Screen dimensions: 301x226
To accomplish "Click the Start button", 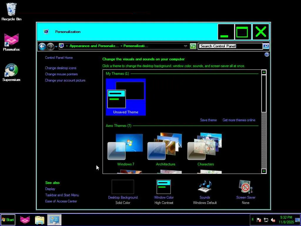I will [8, 220].
